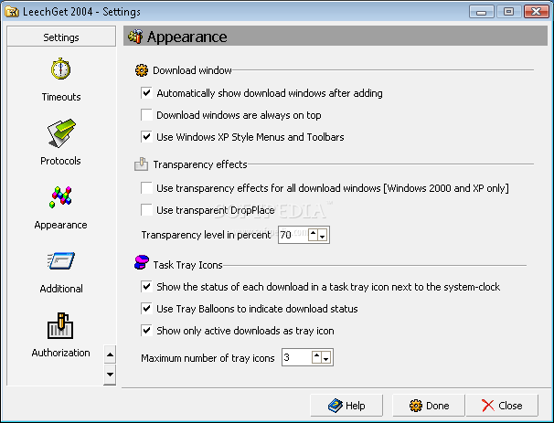Increase transparency level percent value
Screen dimensions: 554x423
click(313, 235)
